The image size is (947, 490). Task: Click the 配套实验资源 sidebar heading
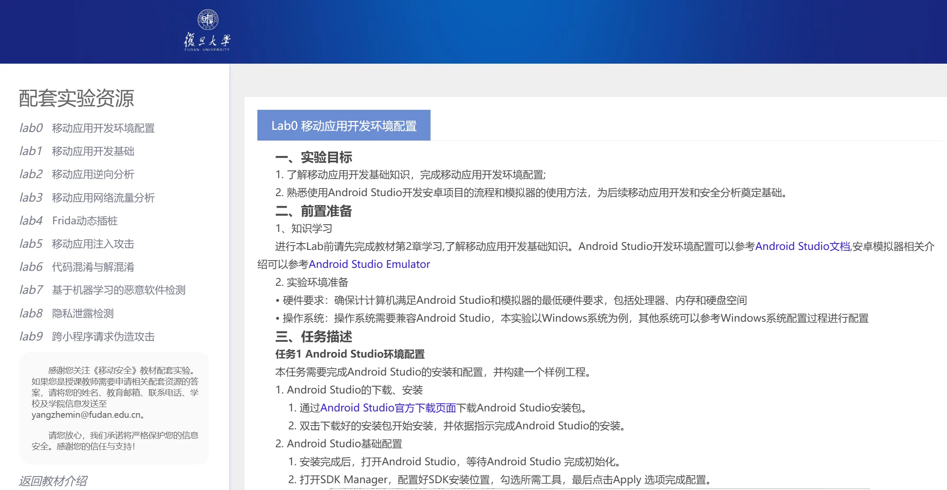77,98
